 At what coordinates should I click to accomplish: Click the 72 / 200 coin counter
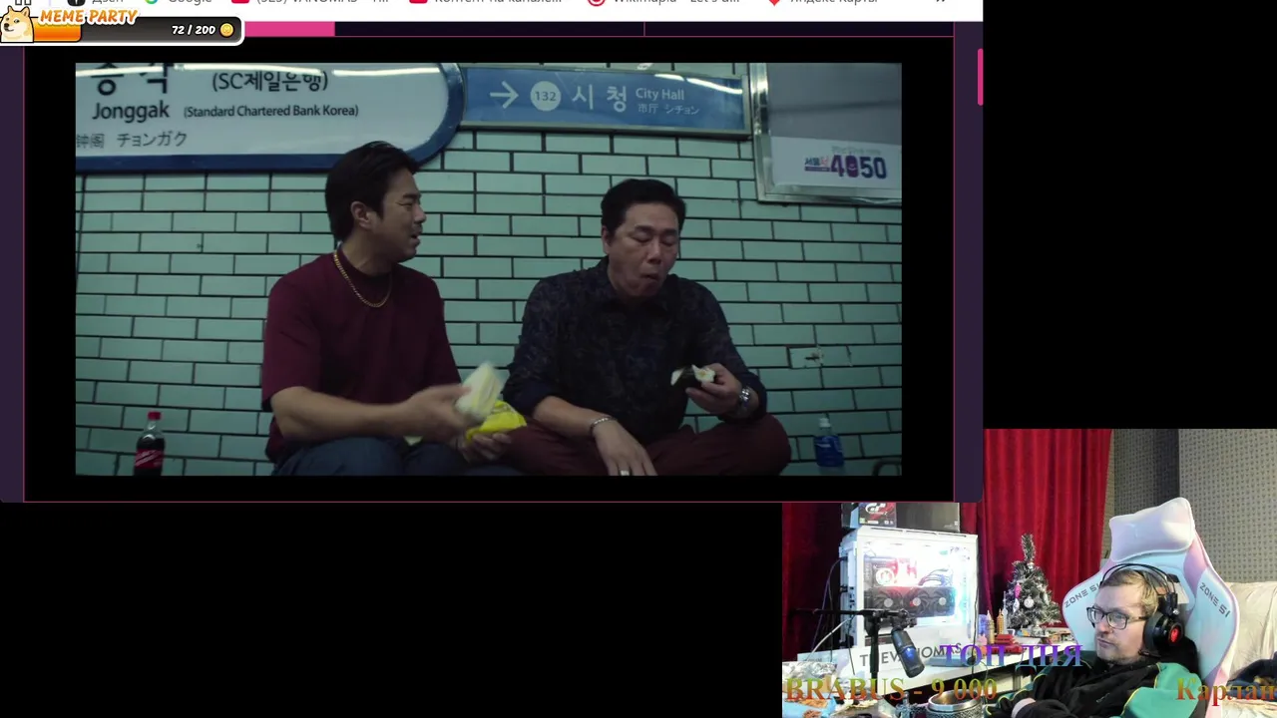[x=194, y=30]
